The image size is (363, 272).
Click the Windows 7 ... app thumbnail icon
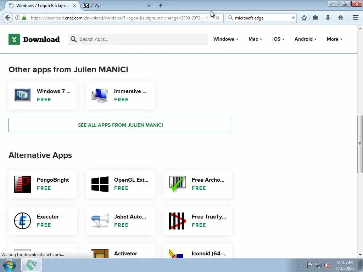coord(23,95)
